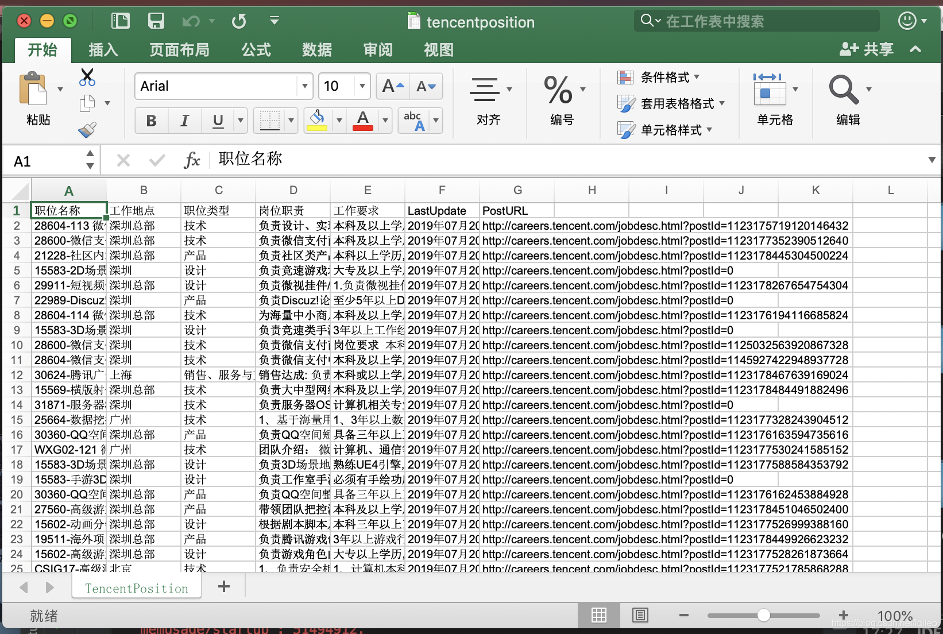943x634 pixels.
Task: Switch to Page Layout view icon
Action: click(640, 615)
